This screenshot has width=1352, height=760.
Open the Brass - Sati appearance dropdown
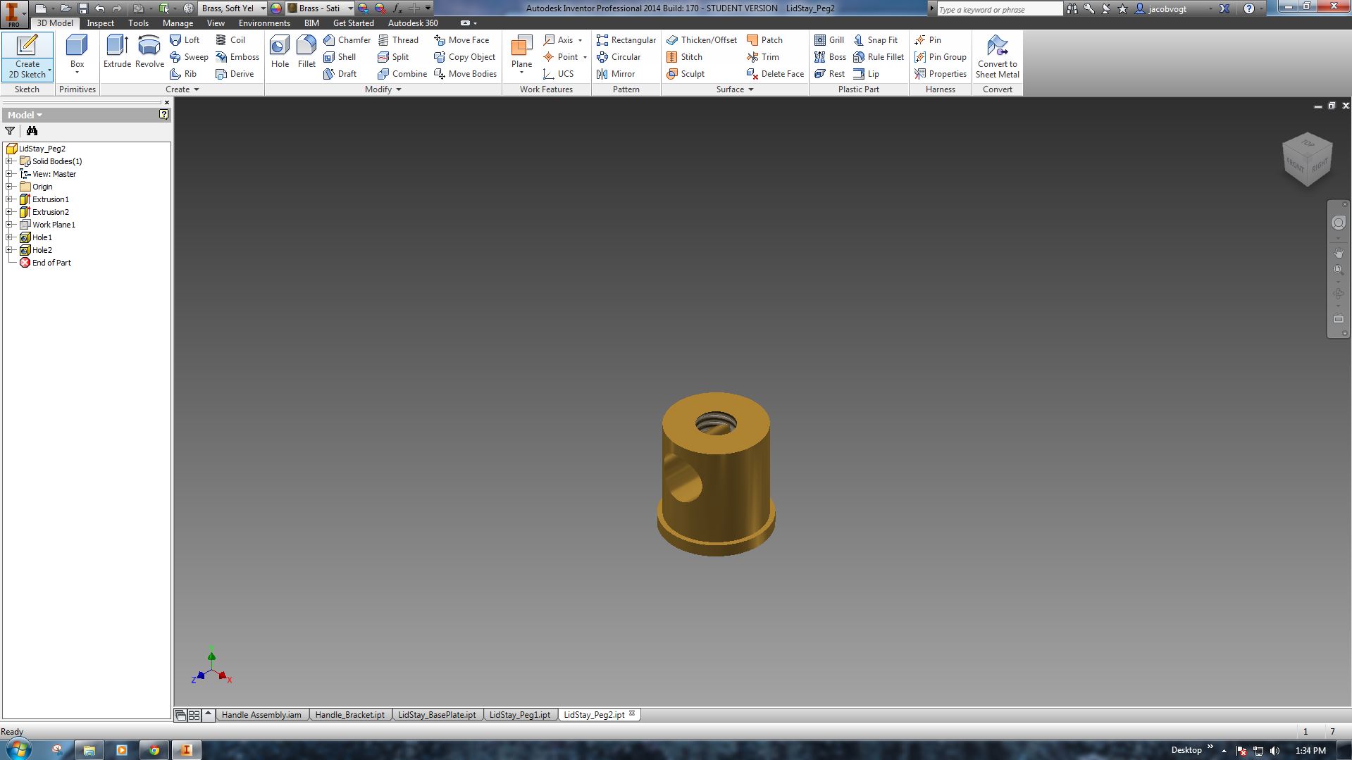pyautogui.click(x=350, y=8)
